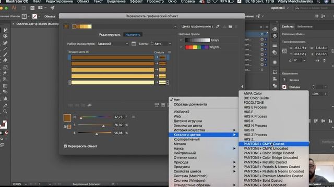Image resolution: width=334 pixels, height=187 pixels.
Task: Select the Direct Selection tool
Action: coord(5,30)
